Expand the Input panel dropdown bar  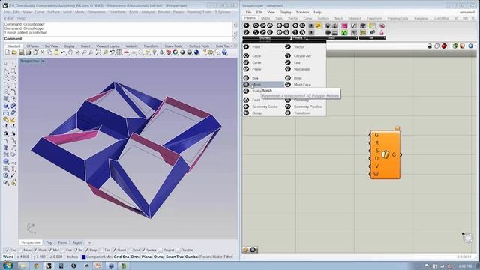(x=333, y=38)
